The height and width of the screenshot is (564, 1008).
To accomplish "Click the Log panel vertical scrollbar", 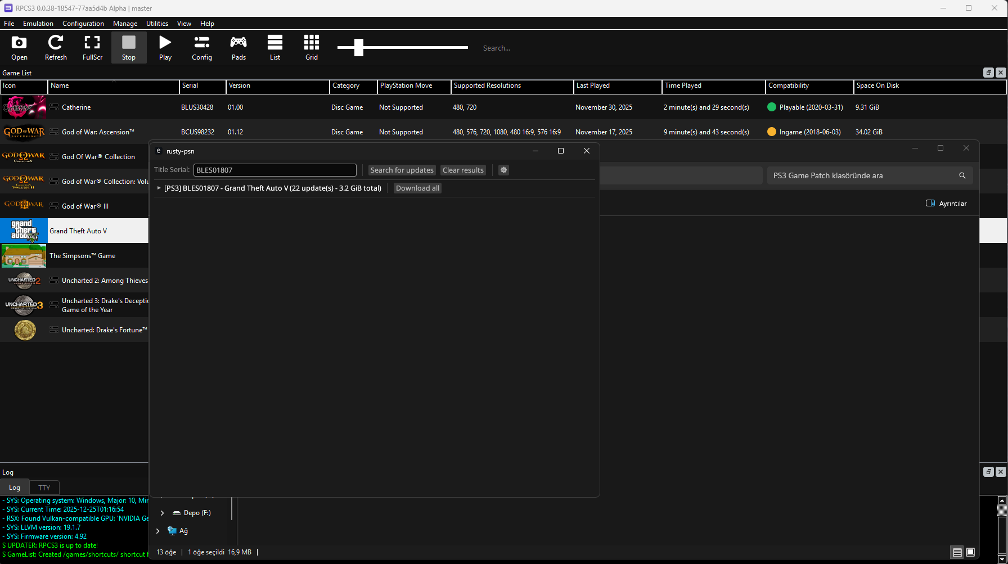I will click(x=1002, y=530).
